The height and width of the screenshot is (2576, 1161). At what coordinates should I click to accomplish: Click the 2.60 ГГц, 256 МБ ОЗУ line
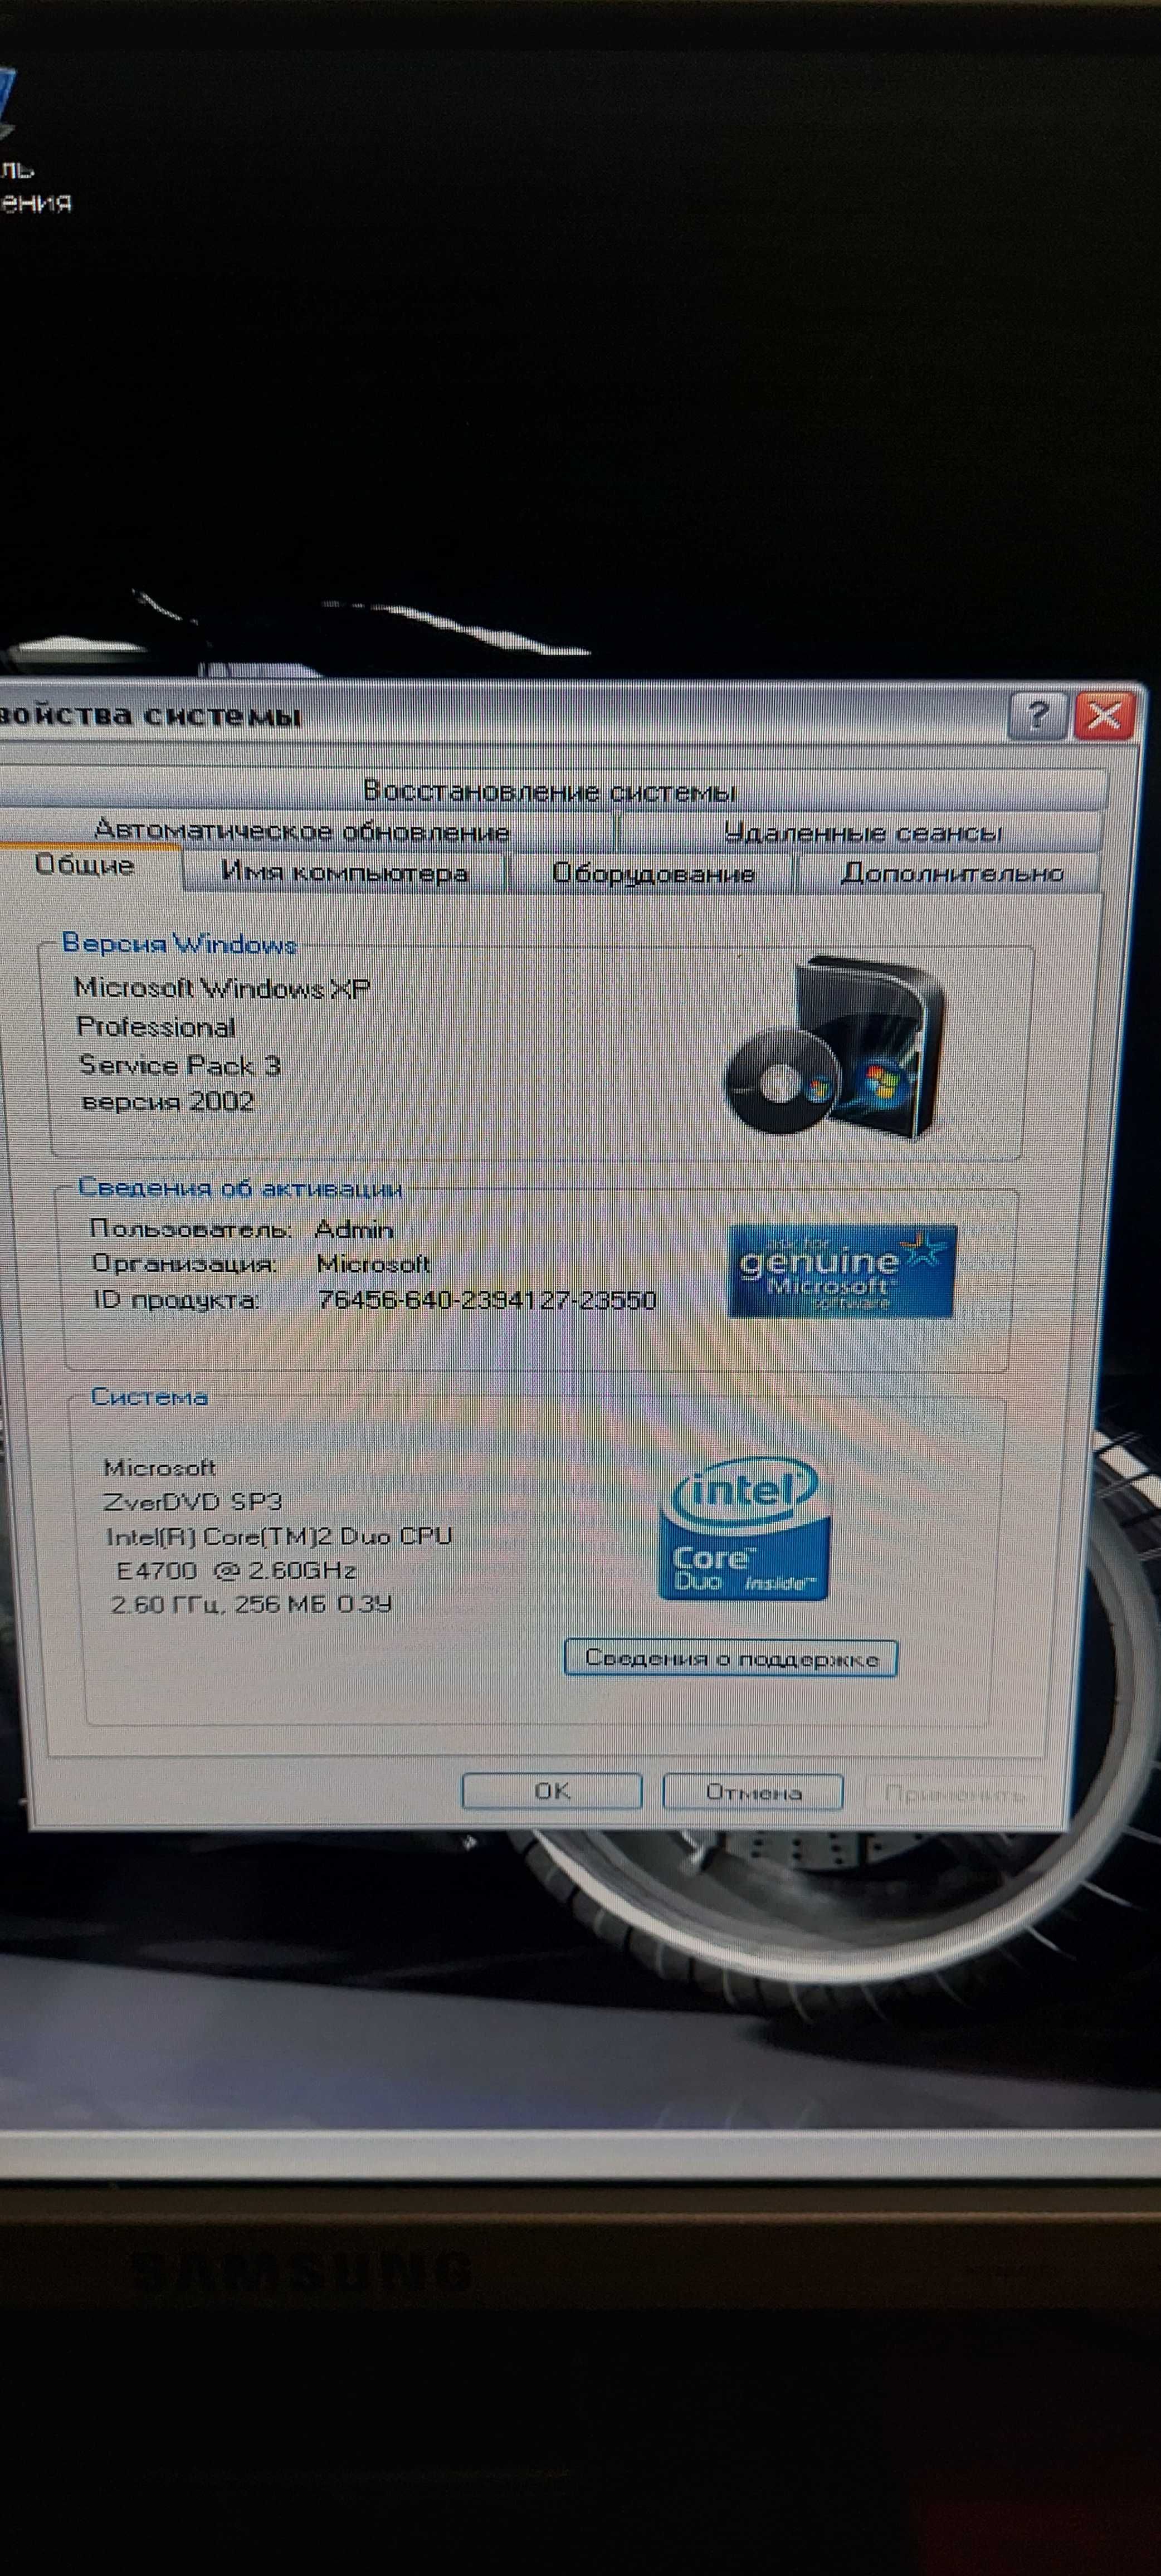click(251, 1604)
